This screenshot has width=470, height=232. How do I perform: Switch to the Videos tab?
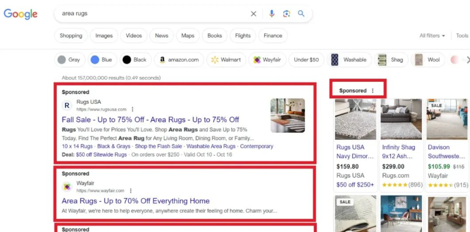pos(134,36)
